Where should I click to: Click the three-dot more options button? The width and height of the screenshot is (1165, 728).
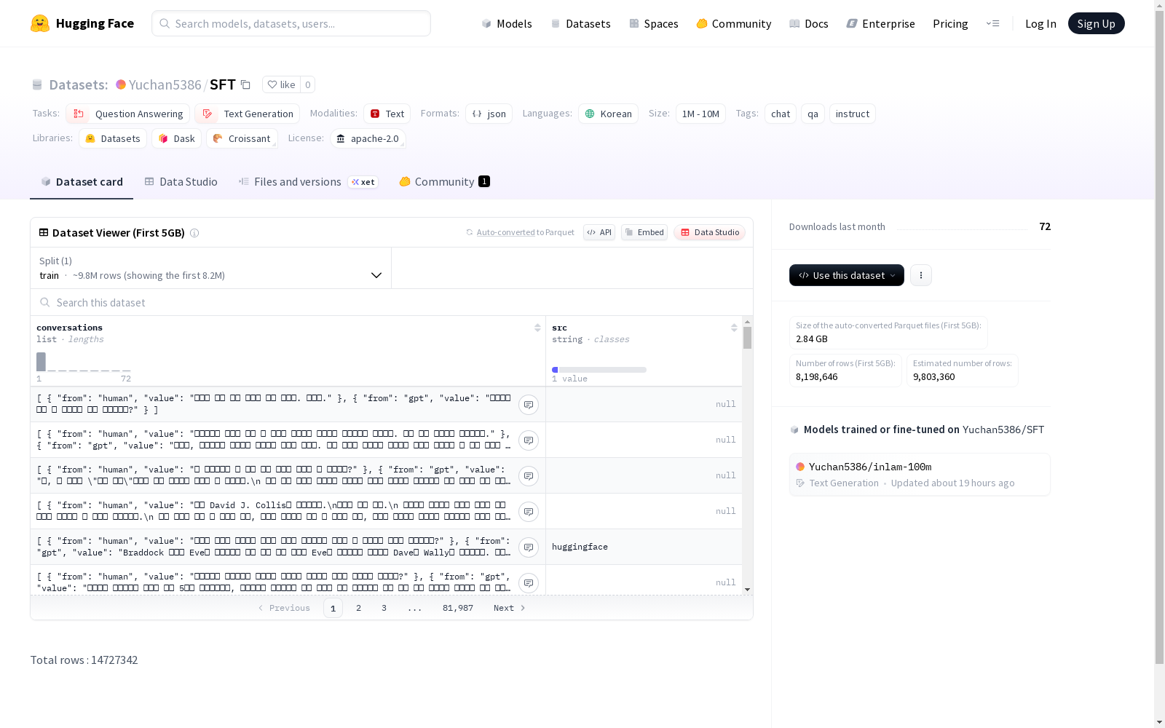tap(921, 275)
